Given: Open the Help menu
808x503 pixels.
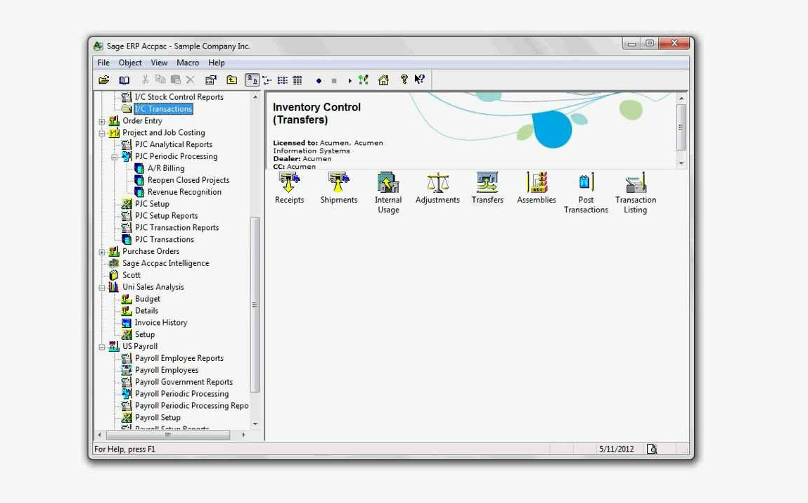Looking at the screenshot, I should [217, 63].
